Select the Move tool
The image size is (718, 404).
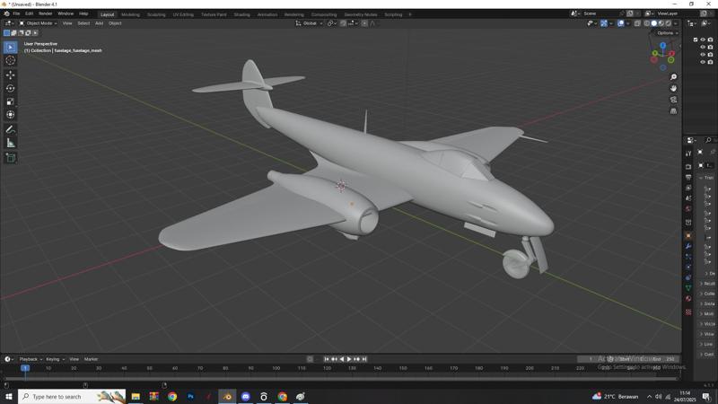point(10,75)
